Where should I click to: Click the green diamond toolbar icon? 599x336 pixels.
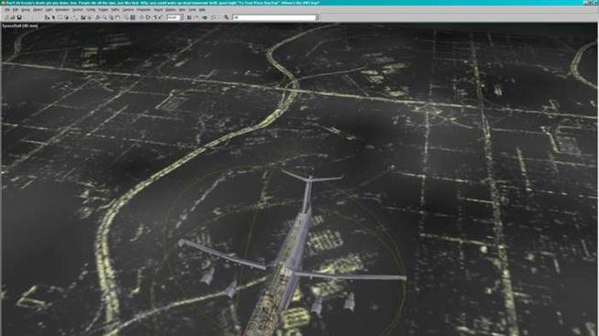point(205,17)
